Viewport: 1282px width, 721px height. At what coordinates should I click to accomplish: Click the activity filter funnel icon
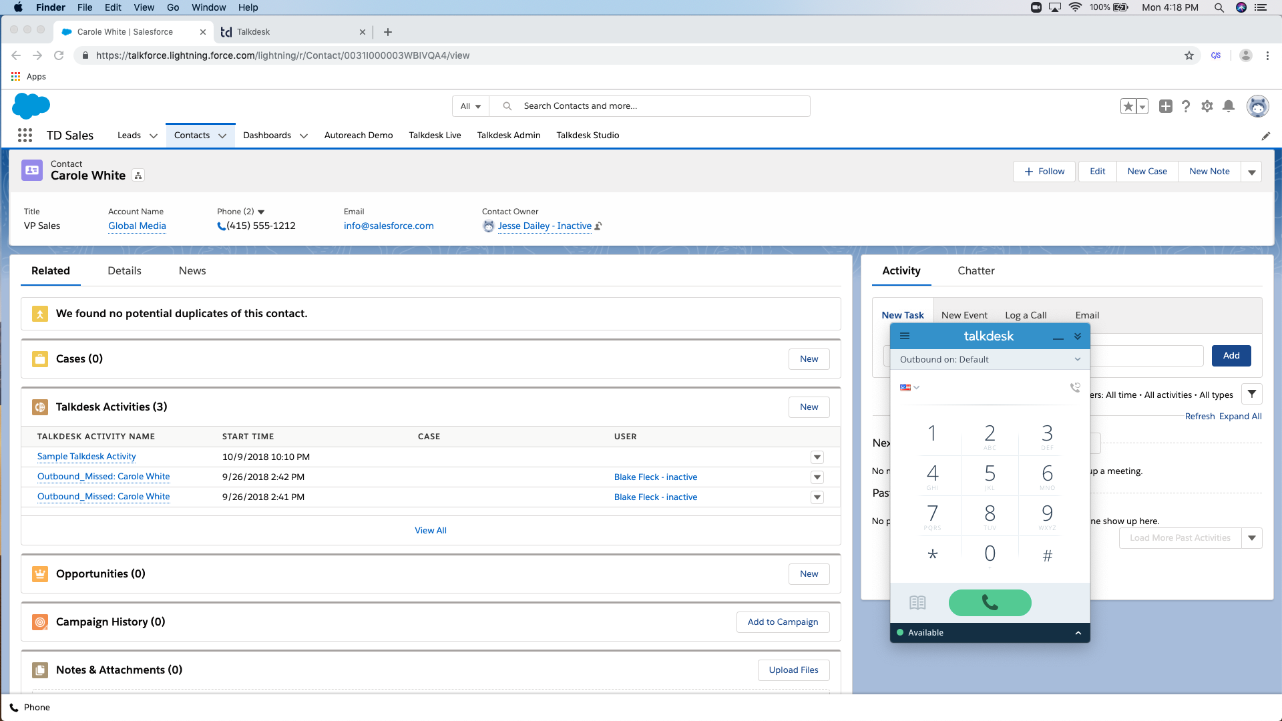[1252, 395]
